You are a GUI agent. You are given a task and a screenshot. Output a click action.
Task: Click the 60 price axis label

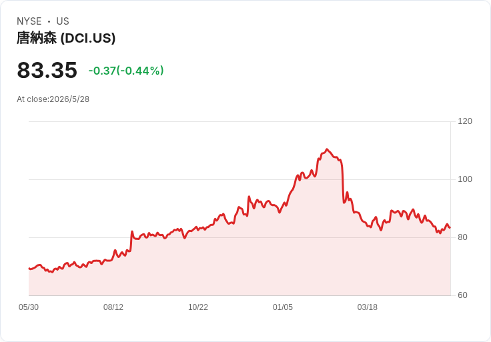[462, 295]
